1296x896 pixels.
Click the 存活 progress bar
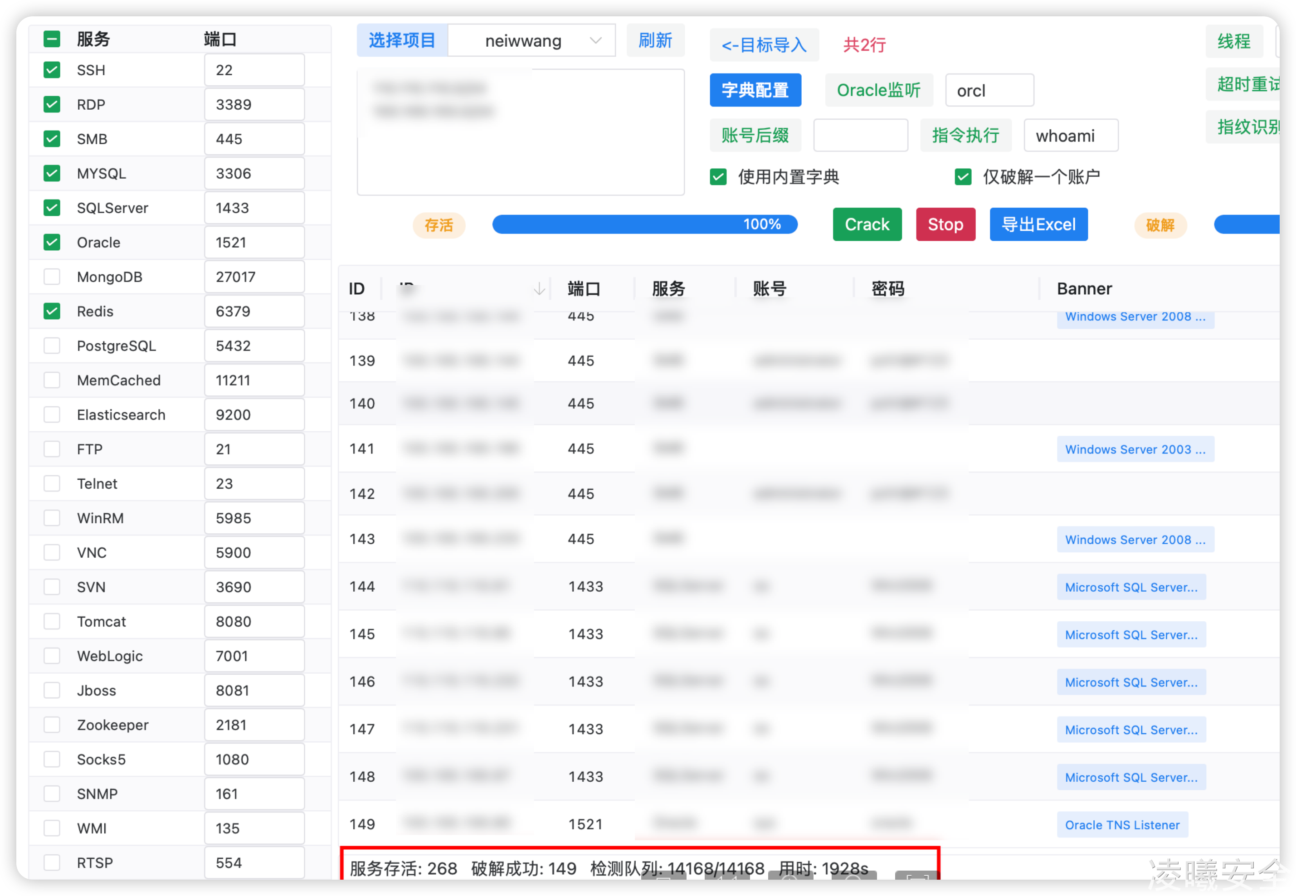[644, 224]
